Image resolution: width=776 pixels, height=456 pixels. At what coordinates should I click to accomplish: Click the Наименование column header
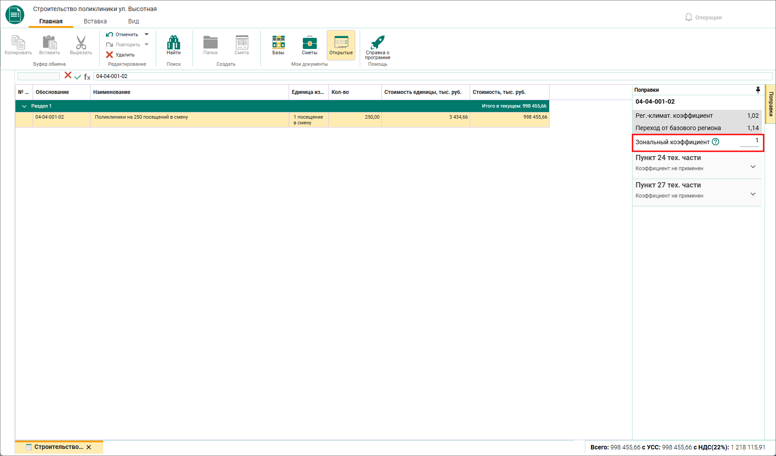coord(189,92)
